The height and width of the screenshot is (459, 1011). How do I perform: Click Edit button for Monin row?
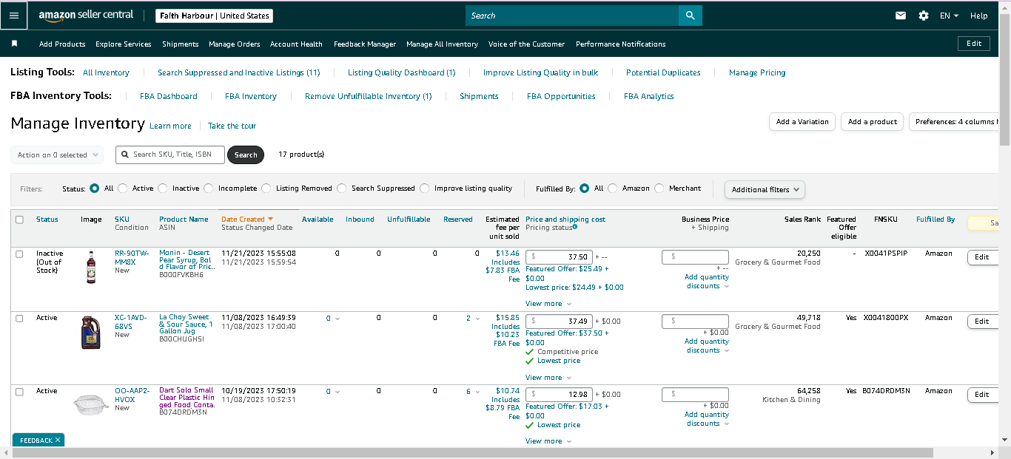tap(981, 257)
